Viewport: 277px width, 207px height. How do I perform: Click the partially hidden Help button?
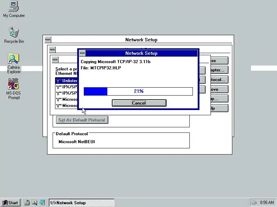[219, 108]
